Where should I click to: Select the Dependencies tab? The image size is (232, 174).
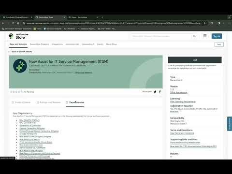(x=75, y=102)
